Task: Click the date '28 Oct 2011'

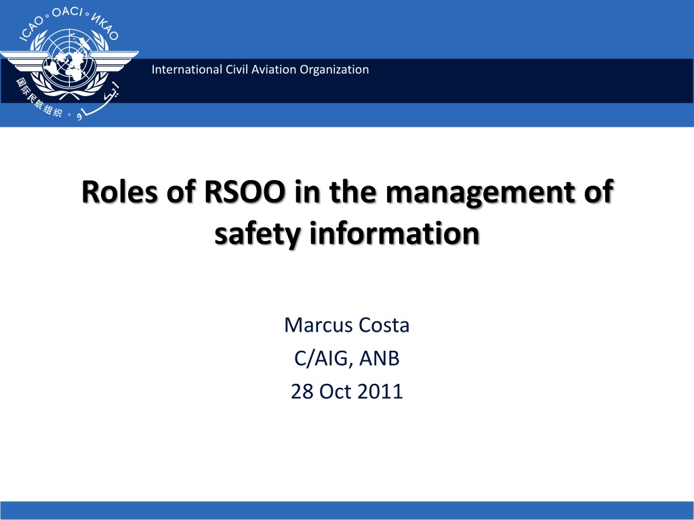Action: [x=346, y=391]
